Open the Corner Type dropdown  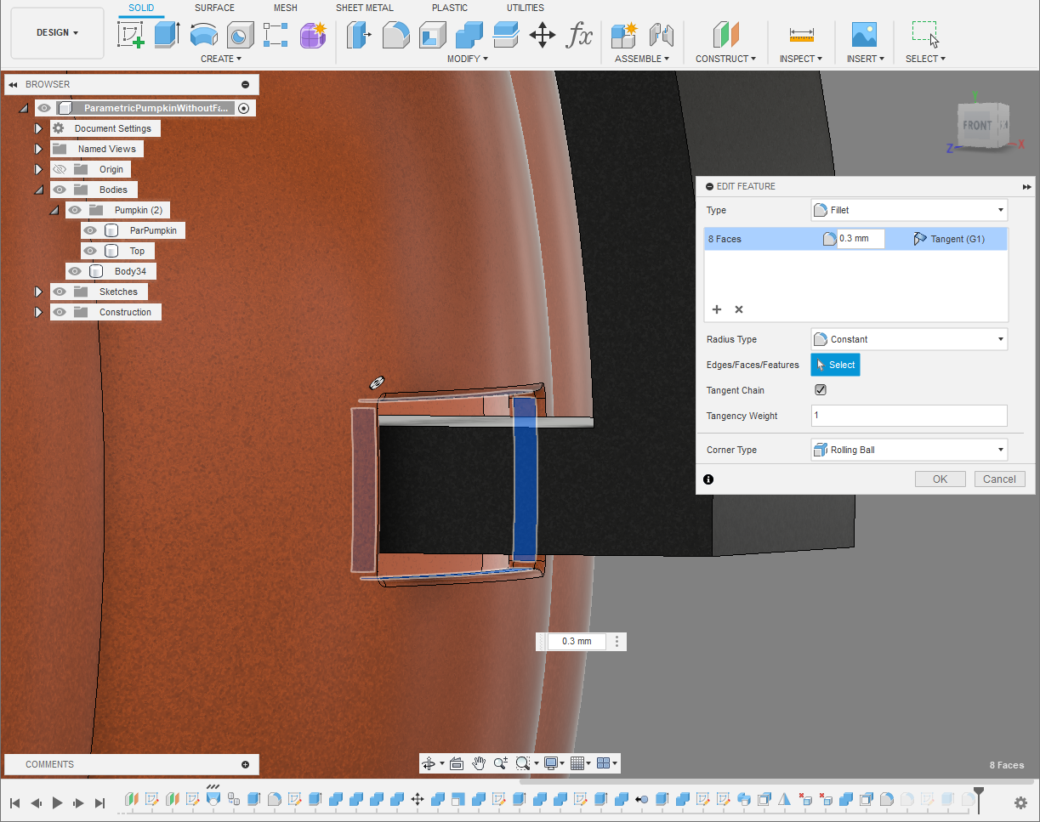909,450
